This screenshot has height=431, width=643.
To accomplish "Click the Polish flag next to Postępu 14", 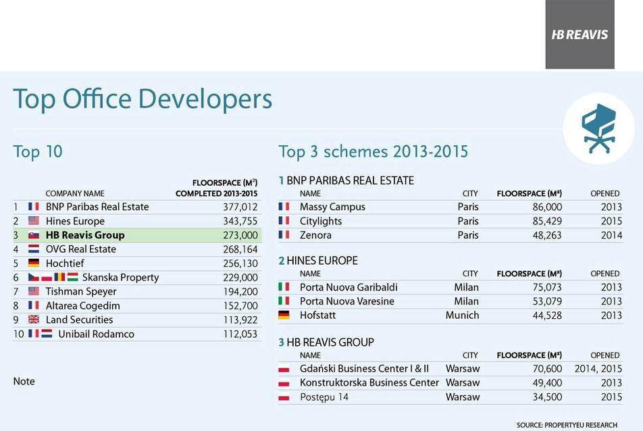I will pyautogui.click(x=284, y=397).
